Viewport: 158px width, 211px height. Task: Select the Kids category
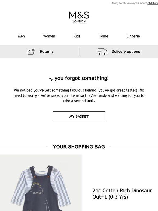[77, 36]
